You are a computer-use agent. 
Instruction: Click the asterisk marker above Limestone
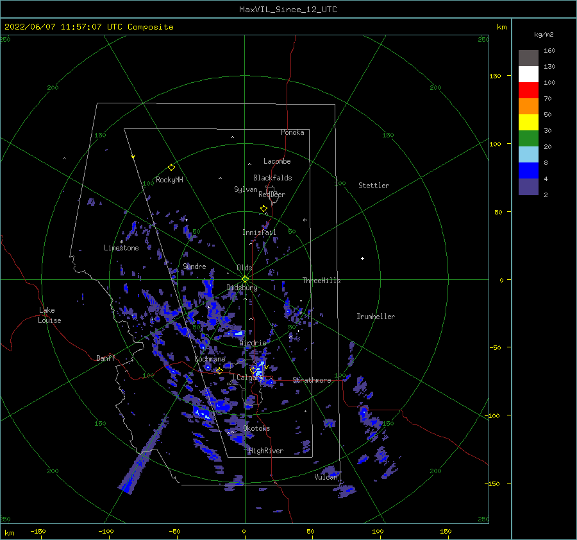point(121,242)
